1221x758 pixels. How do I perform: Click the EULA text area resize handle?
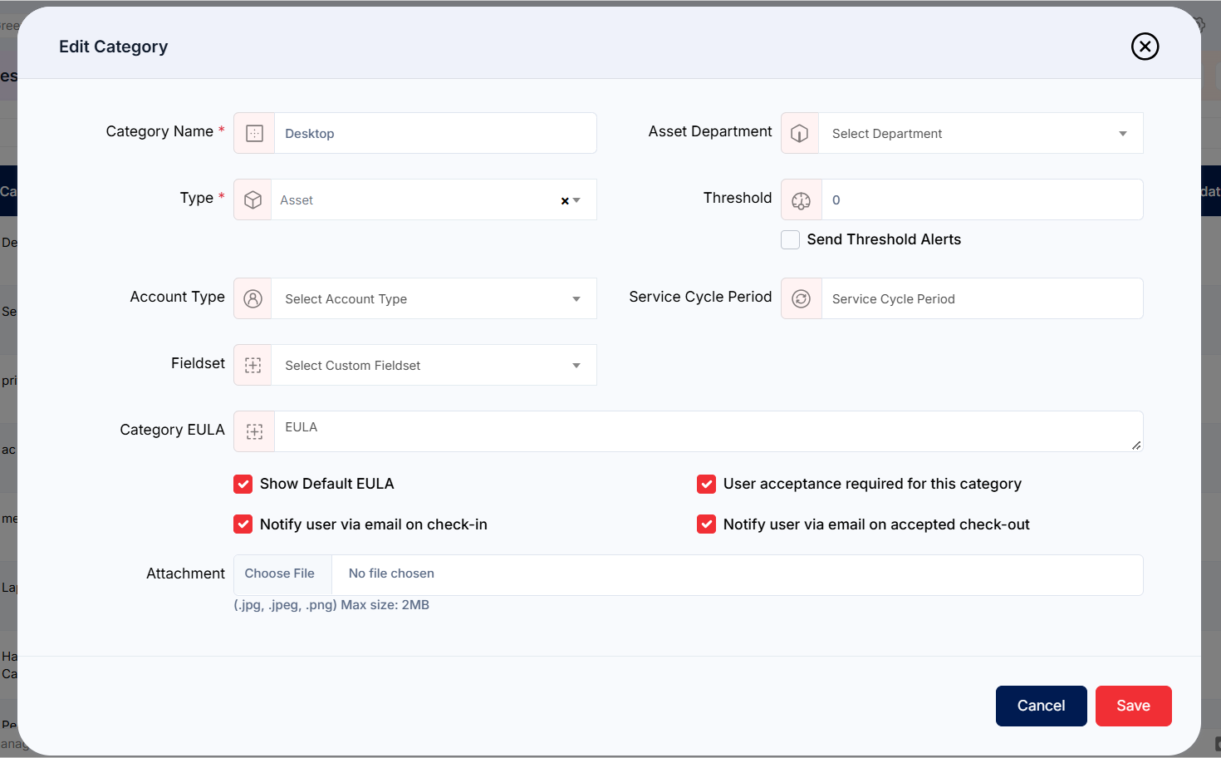[x=1136, y=445]
